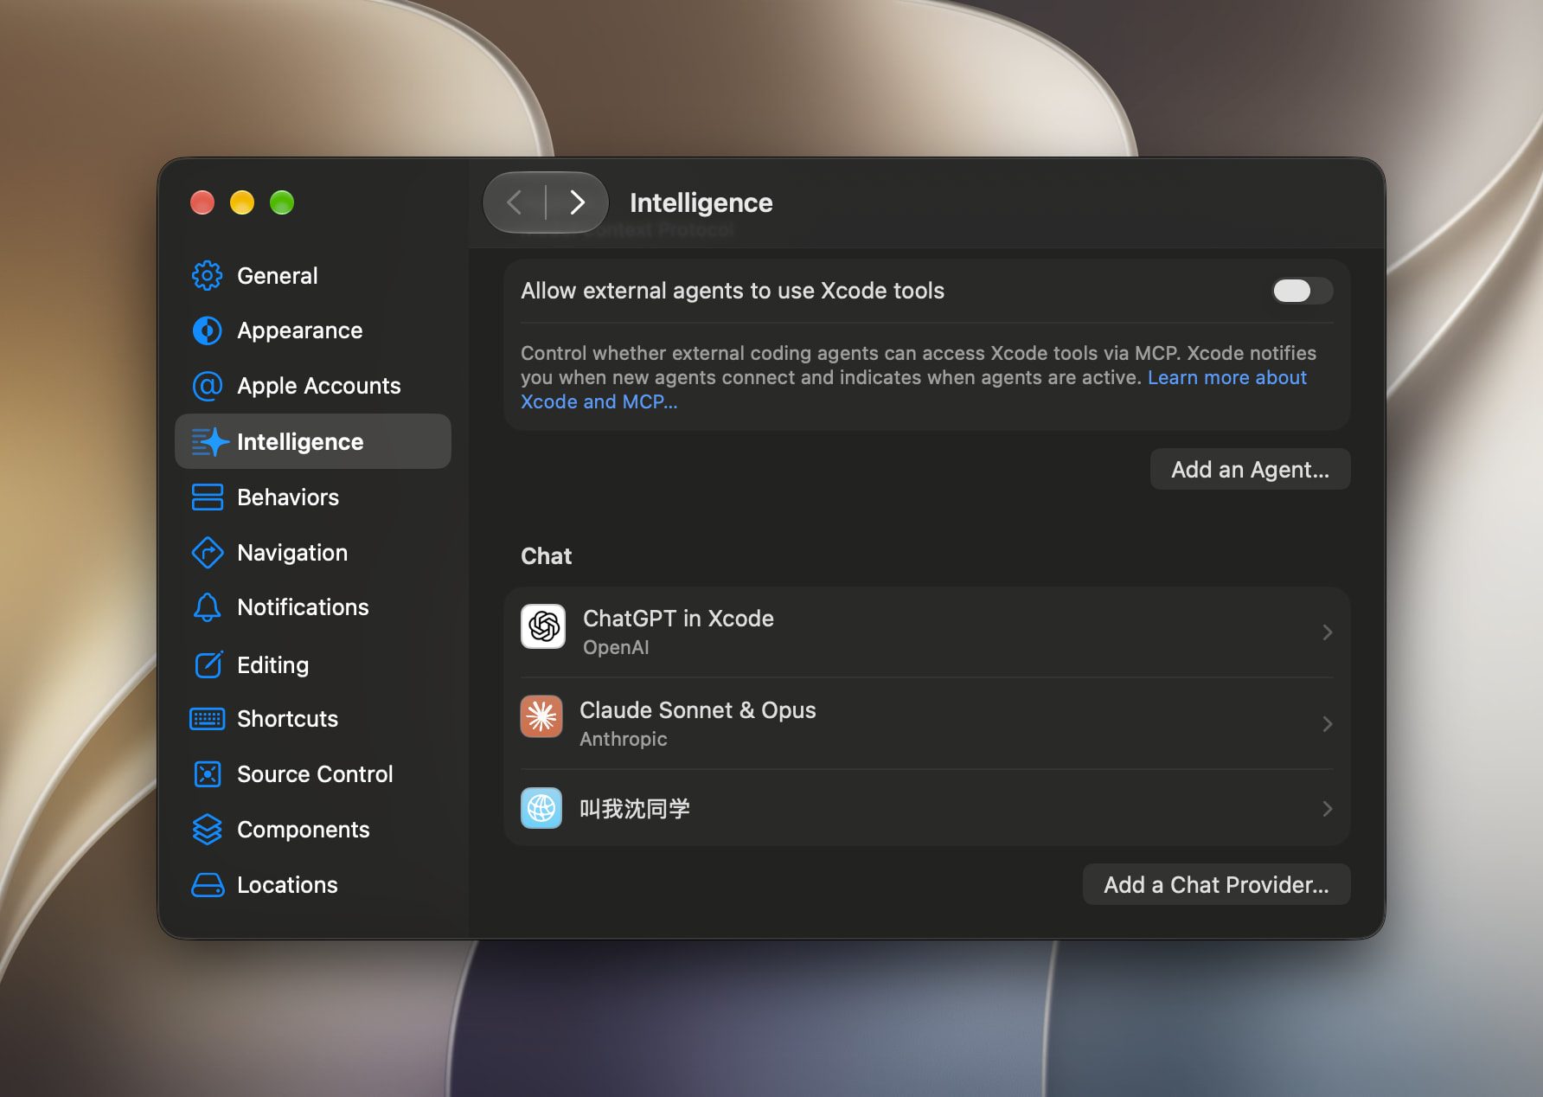Image resolution: width=1543 pixels, height=1097 pixels.
Task: Click the Components layers icon
Action: tap(207, 829)
